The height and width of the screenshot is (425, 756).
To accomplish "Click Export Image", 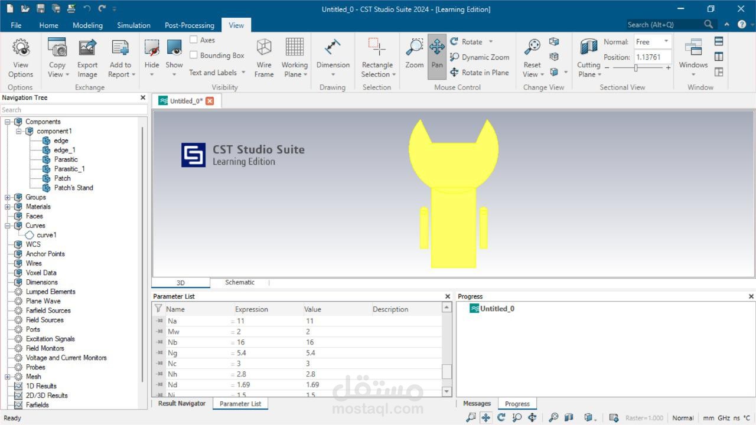I will click(87, 58).
